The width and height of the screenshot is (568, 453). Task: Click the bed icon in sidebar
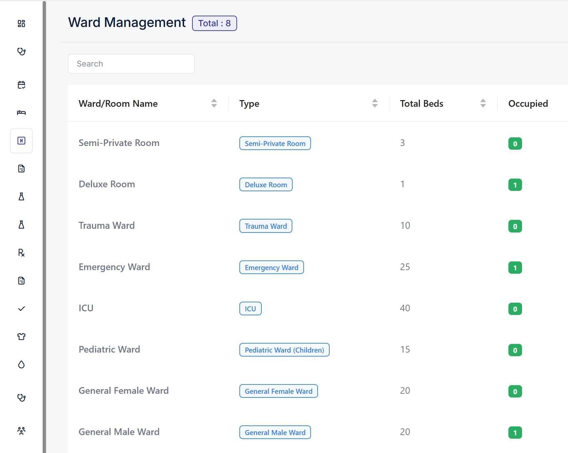click(21, 113)
